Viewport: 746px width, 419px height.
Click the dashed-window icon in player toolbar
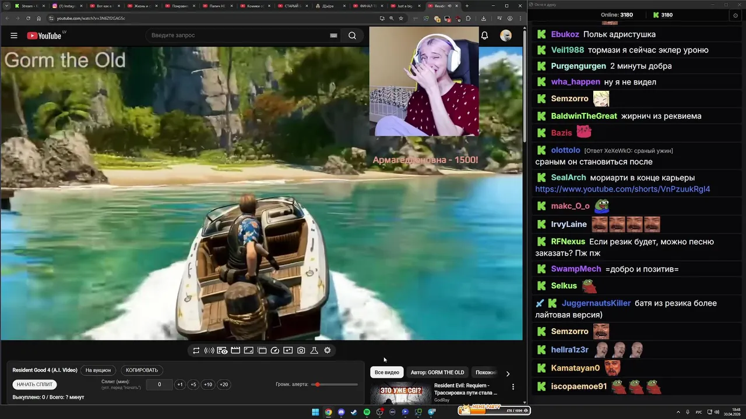point(262,350)
